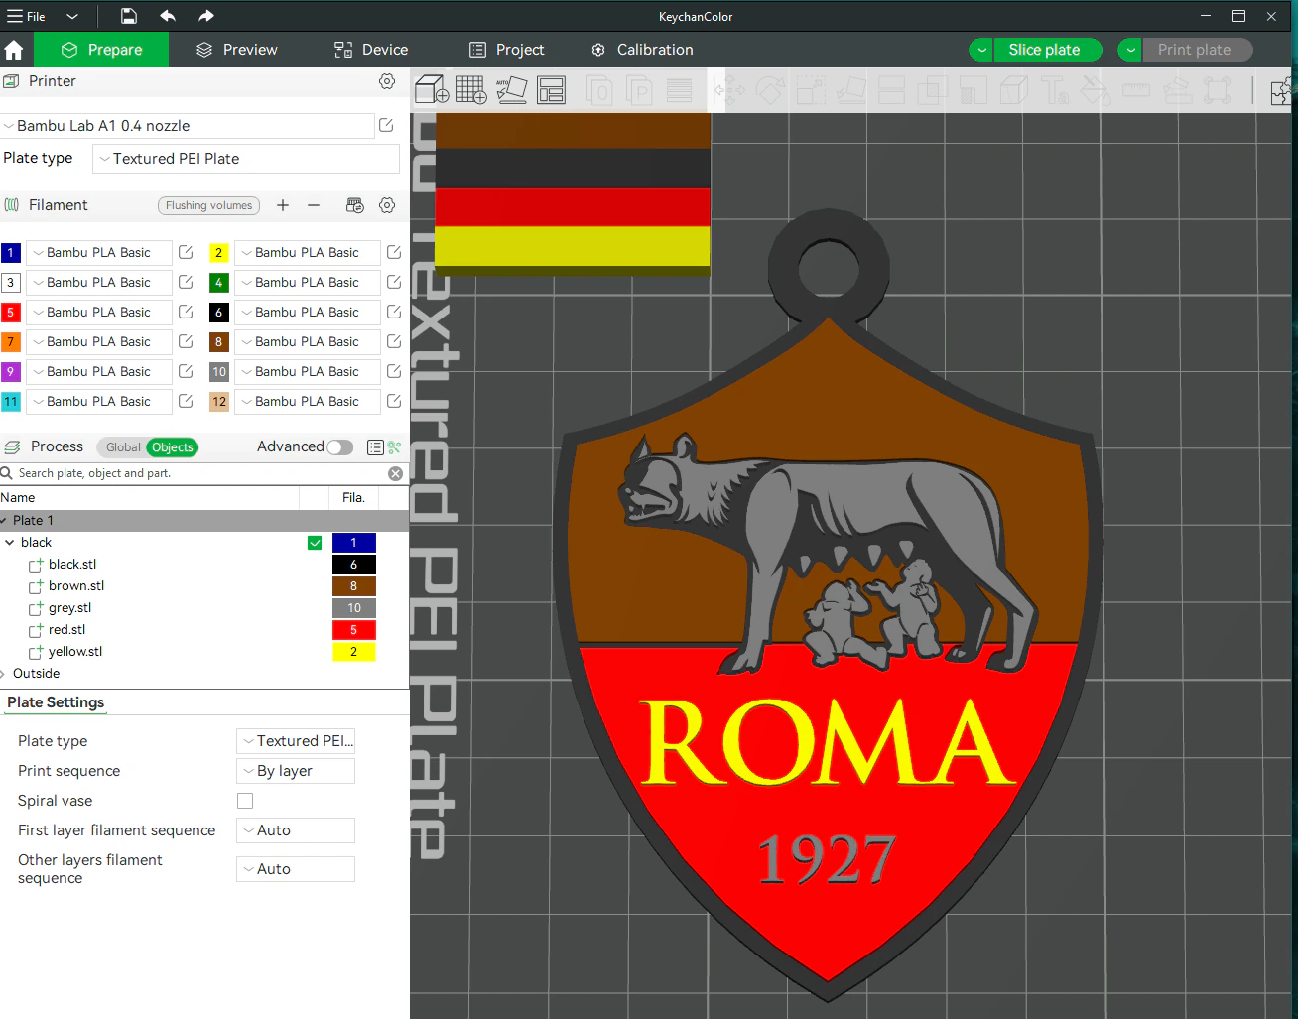Open the Print sequence dropdown
The image size is (1298, 1019).
(x=296, y=771)
